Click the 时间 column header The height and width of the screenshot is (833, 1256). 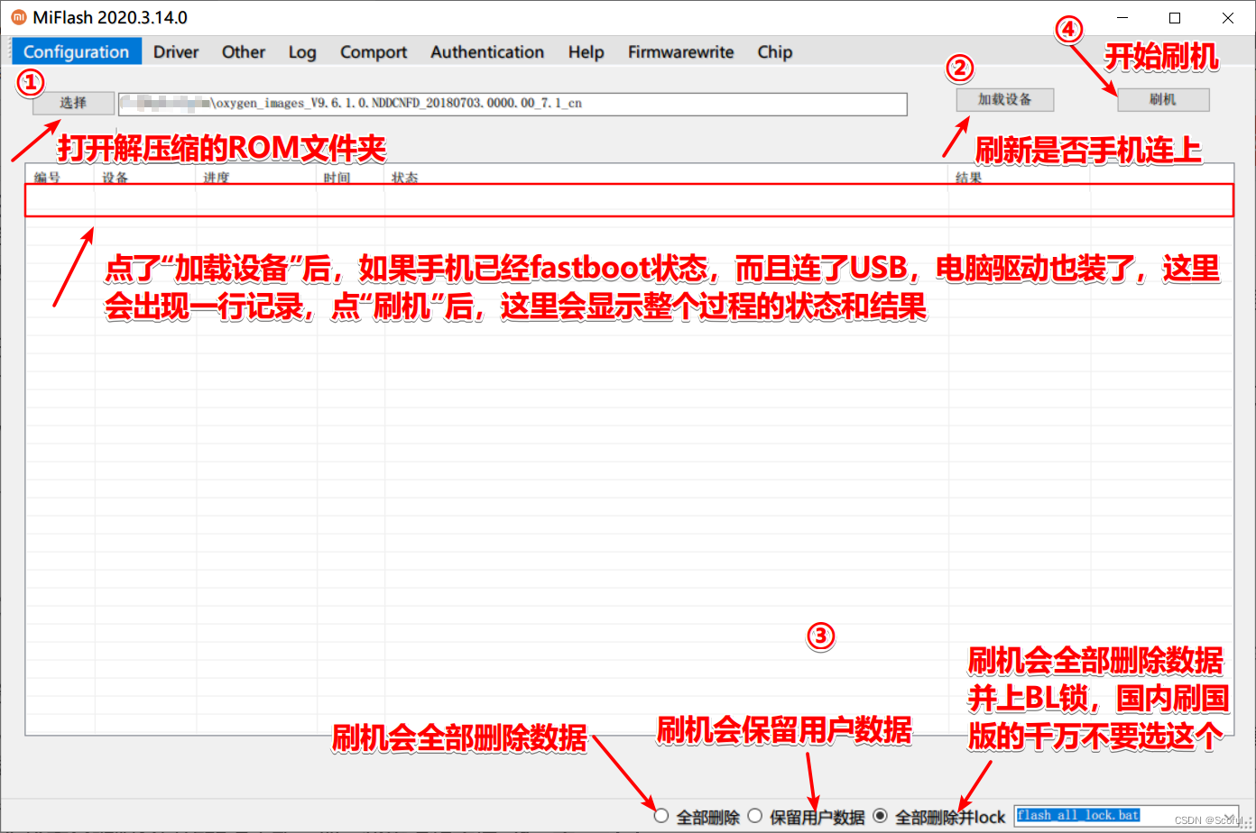pyautogui.click(x=351, y=178)
